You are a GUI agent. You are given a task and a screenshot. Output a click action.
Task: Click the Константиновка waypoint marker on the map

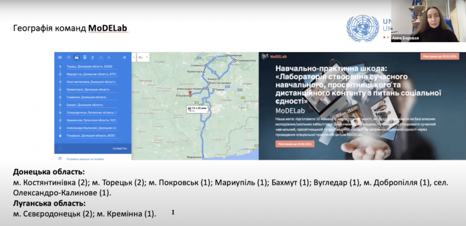coord(207,83)
